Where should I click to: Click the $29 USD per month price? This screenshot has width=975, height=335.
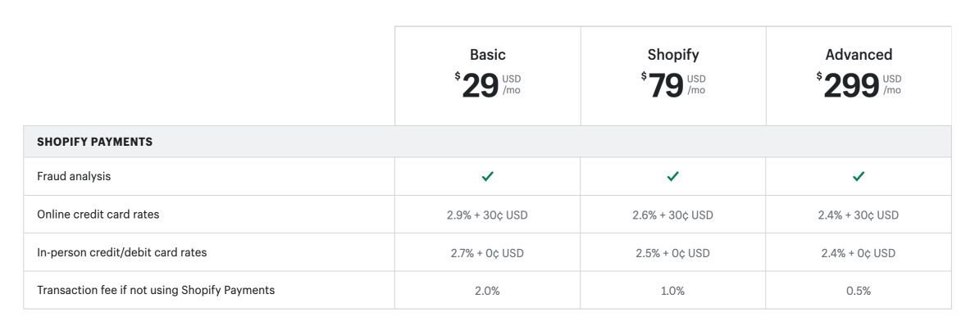(x=487, y=85)
